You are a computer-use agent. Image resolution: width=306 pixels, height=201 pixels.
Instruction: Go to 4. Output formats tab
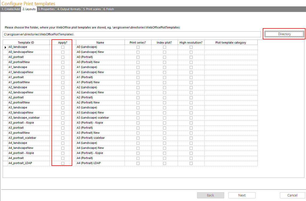pos(69,9)
